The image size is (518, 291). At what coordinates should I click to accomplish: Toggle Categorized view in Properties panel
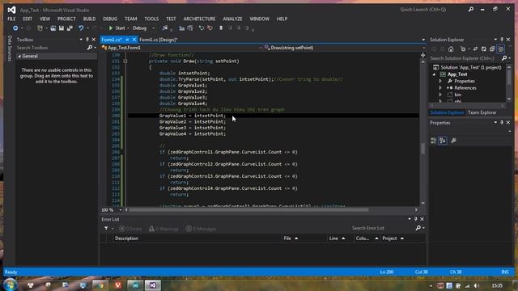click(x=434, y=141)
